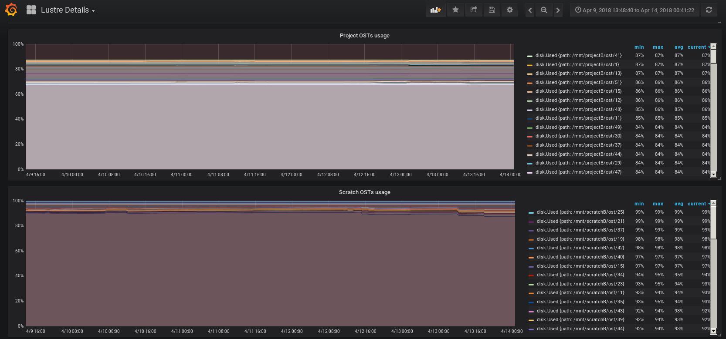The width and height of the screenshot is (726, 339).
Task: Sort Project legend by min column
Action: (639, 47)
